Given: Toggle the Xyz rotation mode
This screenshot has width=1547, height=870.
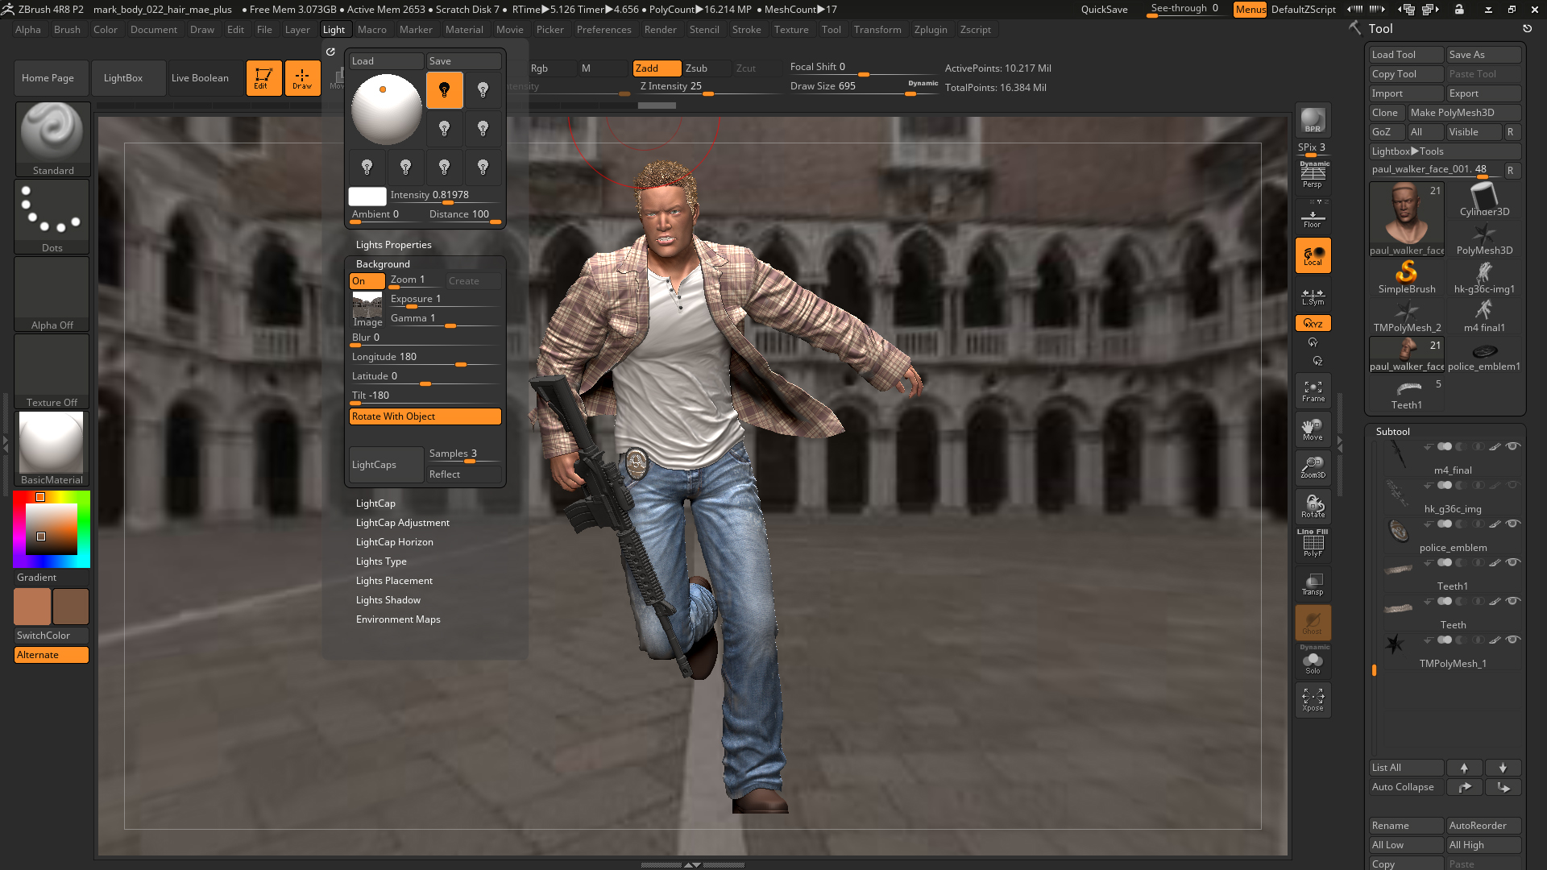Looking at the screenshot, I should tap(1313, 324).
